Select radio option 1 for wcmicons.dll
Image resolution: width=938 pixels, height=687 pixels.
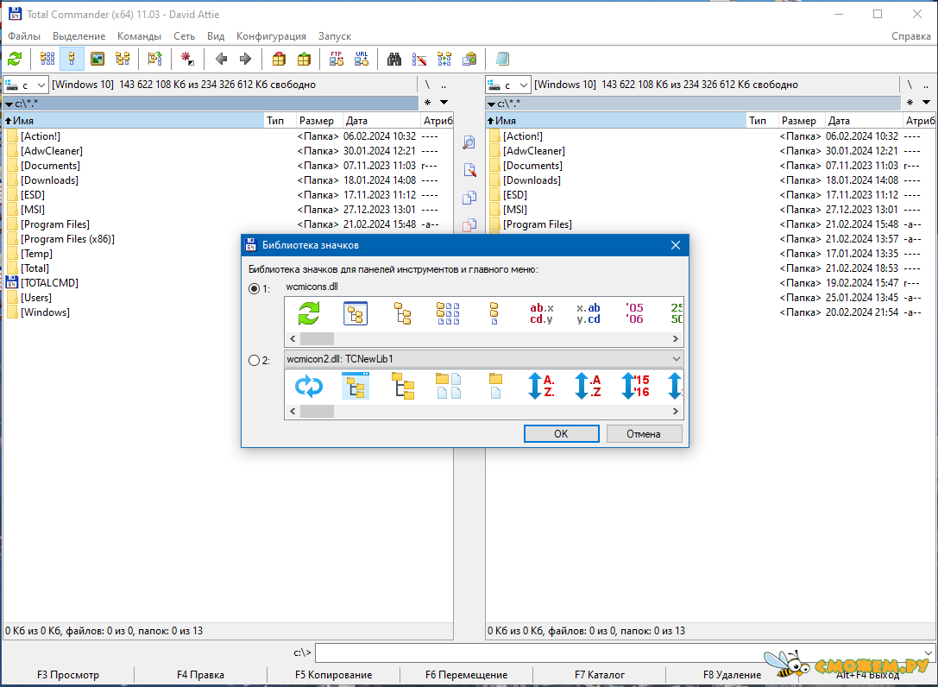[x=255, y=288]
